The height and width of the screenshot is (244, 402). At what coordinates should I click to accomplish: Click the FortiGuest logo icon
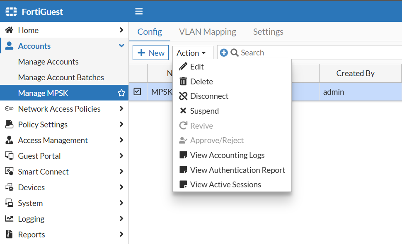click(x=11, y=12)
